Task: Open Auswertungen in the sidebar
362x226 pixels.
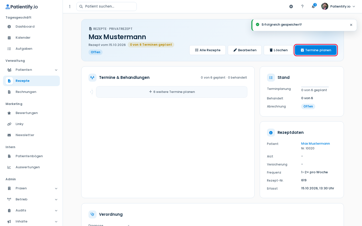Action: click(31, 167)
